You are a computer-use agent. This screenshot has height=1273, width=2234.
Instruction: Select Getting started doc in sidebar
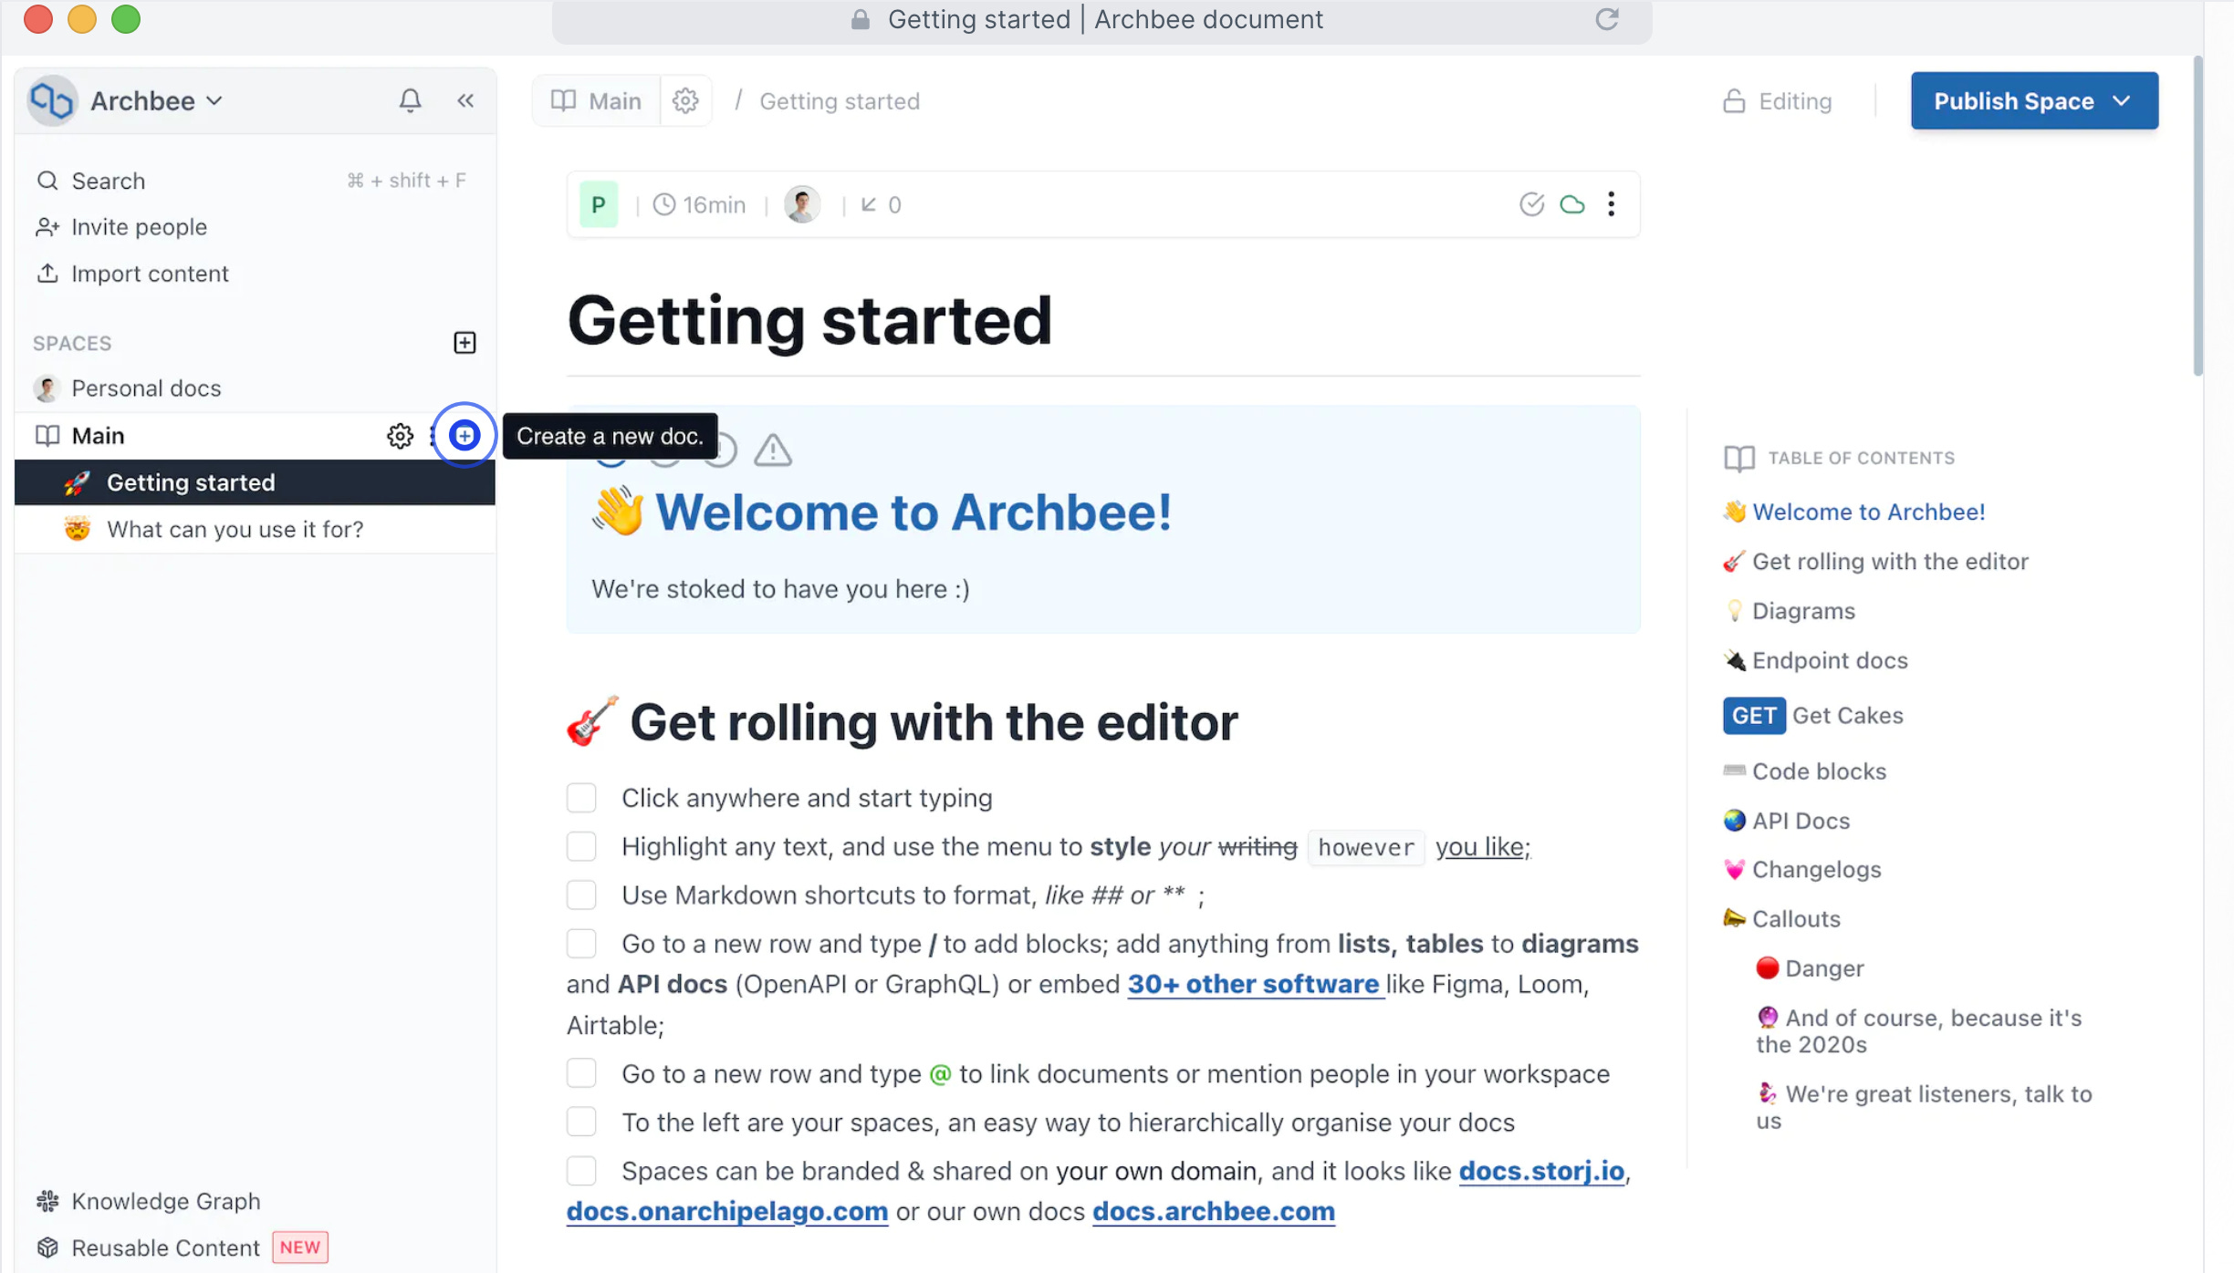tap(255, 482)
